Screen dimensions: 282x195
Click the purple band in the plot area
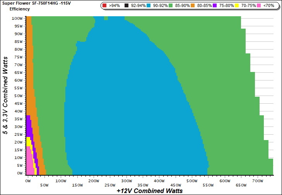29,124
